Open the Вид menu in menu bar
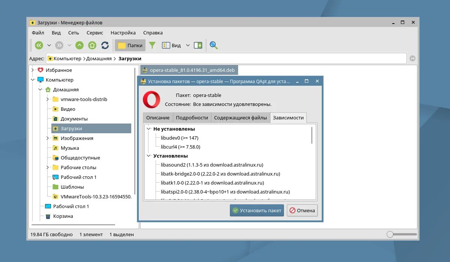Image resolution: width=450 pixels, height=262 pixels. 56,33
